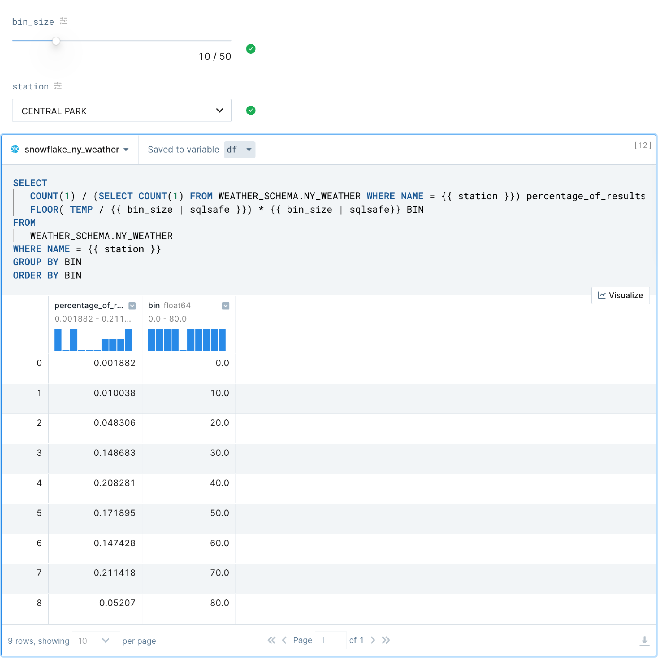
Task: Select cell value 0.001882
Action: [x=115, y=363]
